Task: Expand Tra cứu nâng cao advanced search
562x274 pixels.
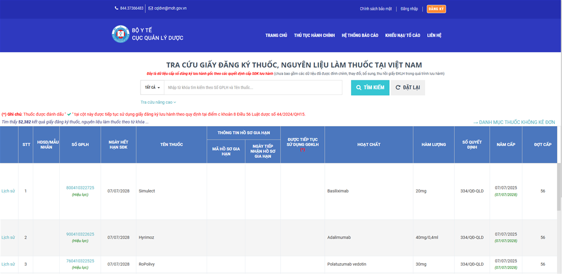Action: point(158,102)
